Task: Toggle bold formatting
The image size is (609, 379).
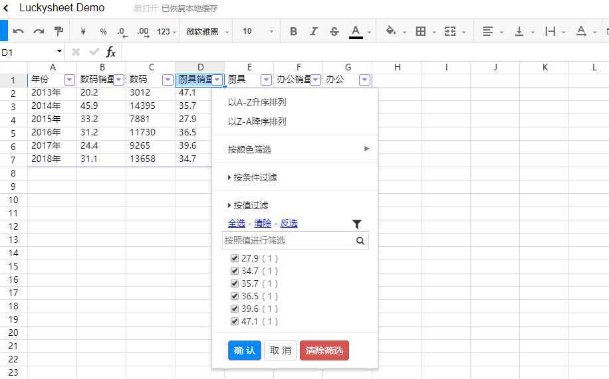Action: click(294, 31)
